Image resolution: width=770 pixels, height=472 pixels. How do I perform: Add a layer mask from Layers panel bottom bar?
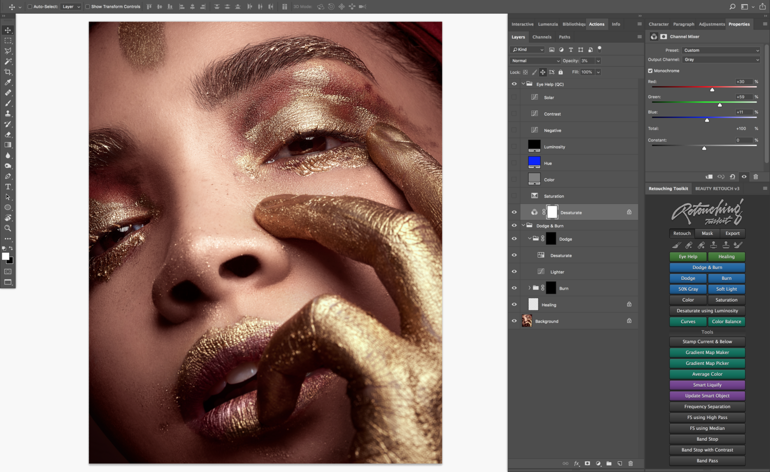pyautogui.click(x=587, y=463)
